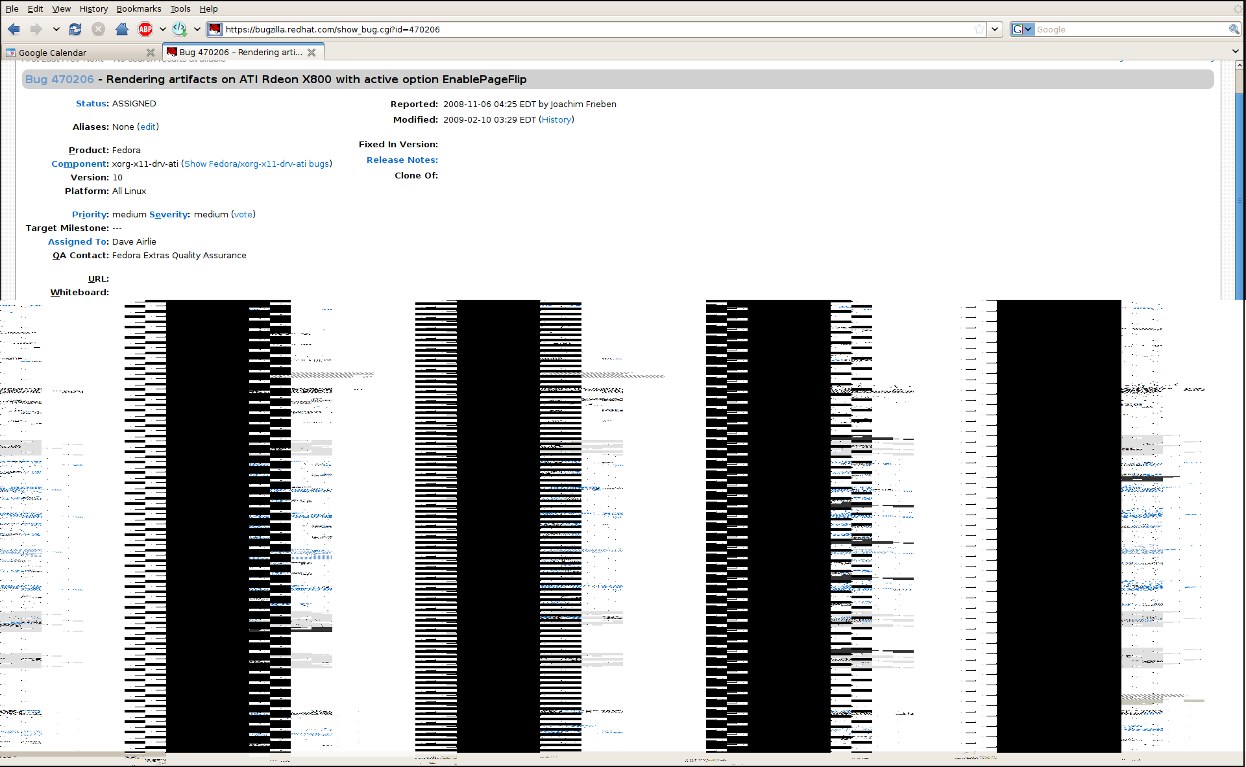Click the search magnifier icon
Viewport: 1246px width, 767px height.
pyautogui.click(x=1234, y=29)
